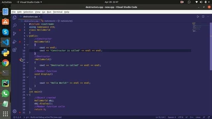This screenshot has width=212, height=119.
Task: Split the editor to the right
Action: coord(203,17)
